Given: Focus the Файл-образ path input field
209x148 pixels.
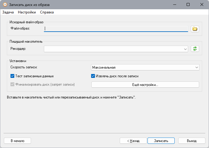Looking at the screenshot, I should click(116, 29).
